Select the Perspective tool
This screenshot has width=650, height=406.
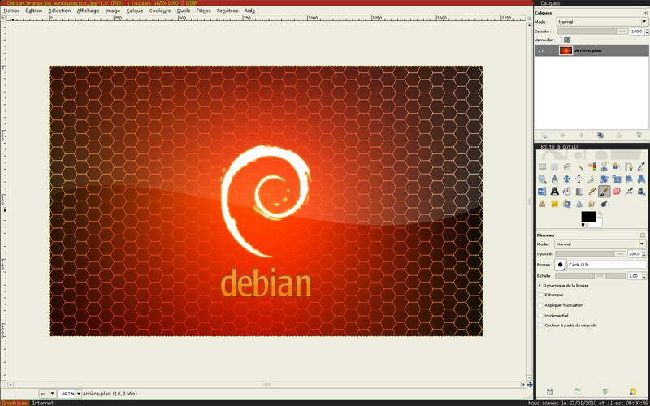(x=641, y=179)
